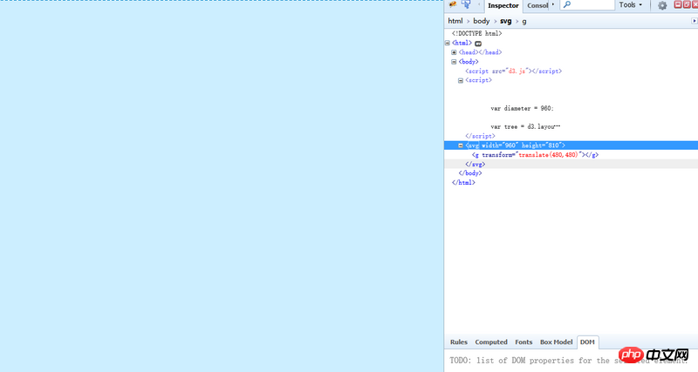Select svg in the breadcrumb
The width and height of the screenshot is (698, 372).
(506, 21)
